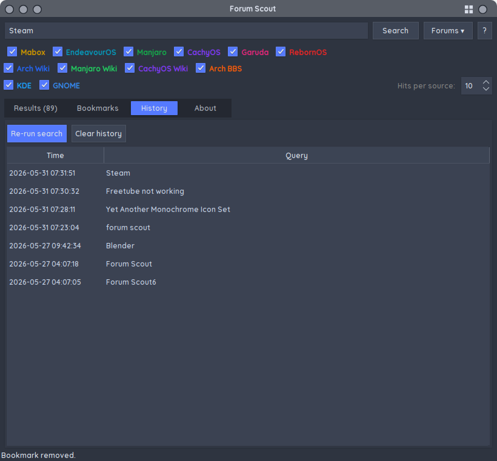Uncheck the EndeavourOS source
This screenshot has height=461, width=497.
point(58,51)
